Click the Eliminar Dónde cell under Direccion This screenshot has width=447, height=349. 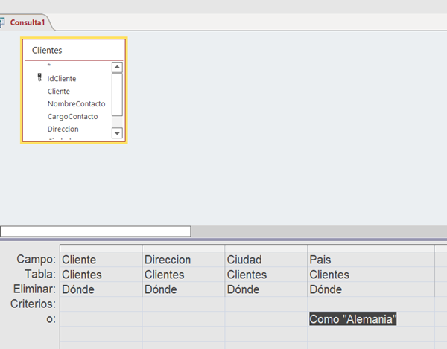point(183,289)
